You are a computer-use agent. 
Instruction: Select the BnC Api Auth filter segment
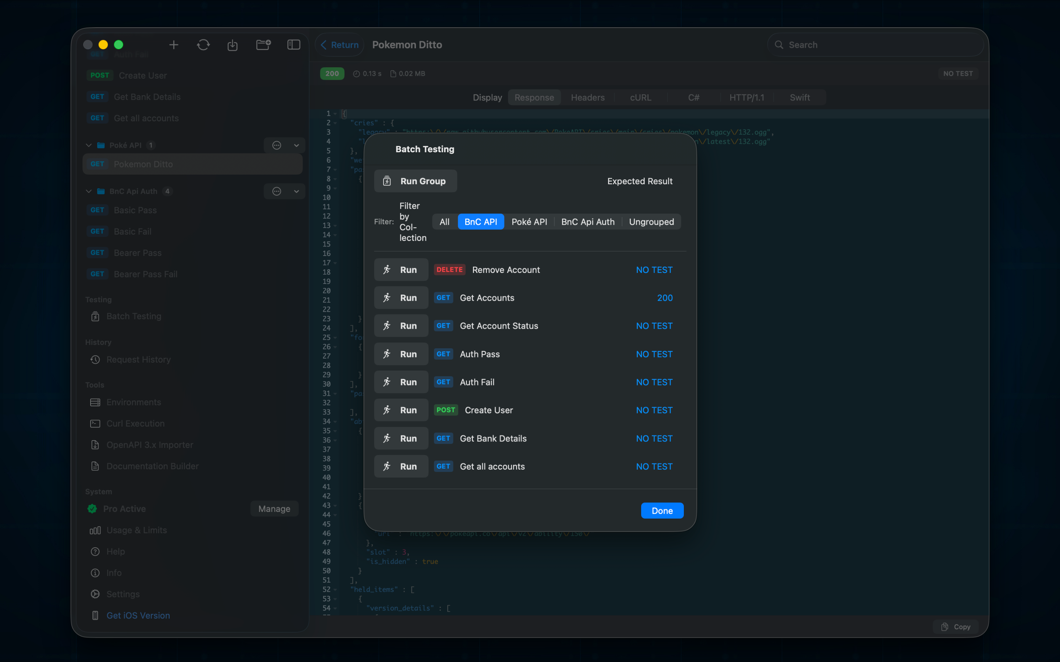(588, 221)
